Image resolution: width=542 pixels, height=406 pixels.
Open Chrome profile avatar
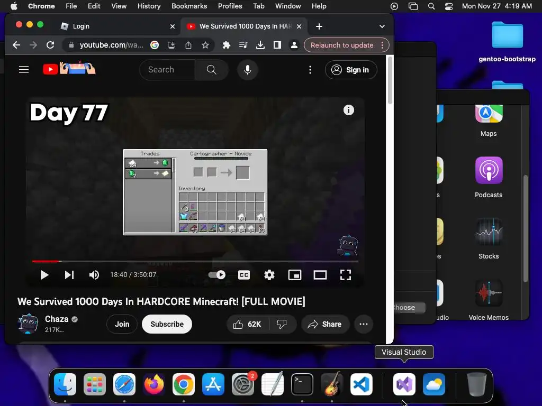(x=294, y=45)
